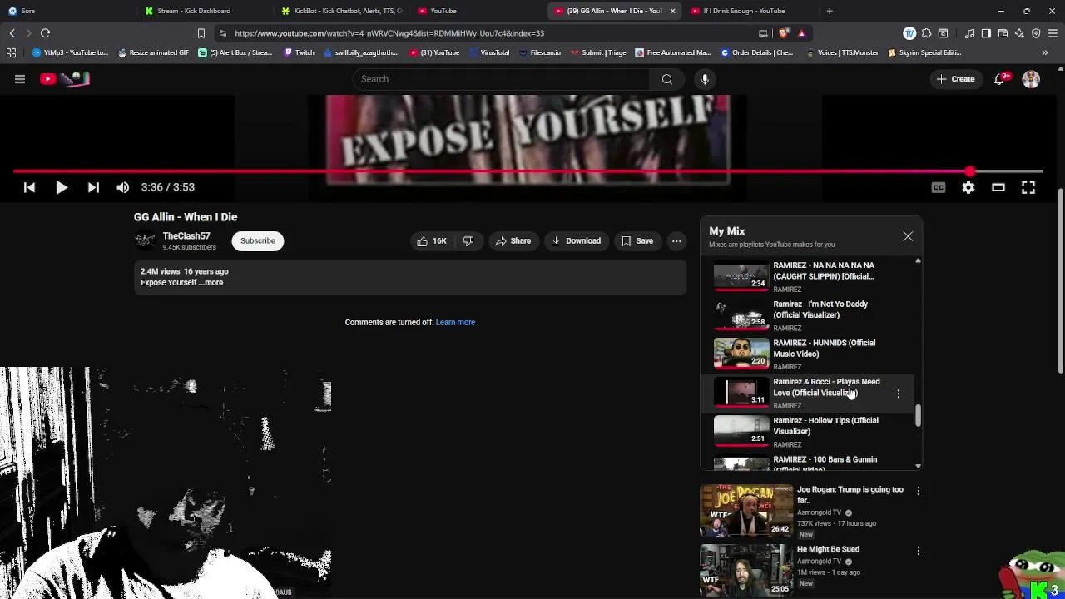Image resolution: width=1065 pixels, height=599 pixels.
Task: Save the video to a playlist
Action: pyautogui.click(x=637, y=241)
